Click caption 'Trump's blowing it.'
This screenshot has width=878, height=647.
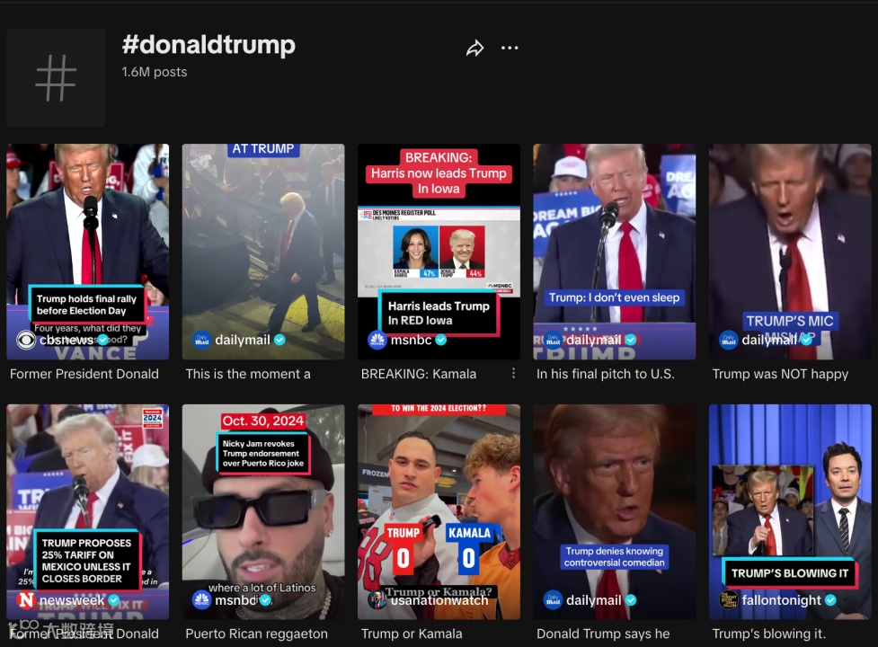coord(768,634)
